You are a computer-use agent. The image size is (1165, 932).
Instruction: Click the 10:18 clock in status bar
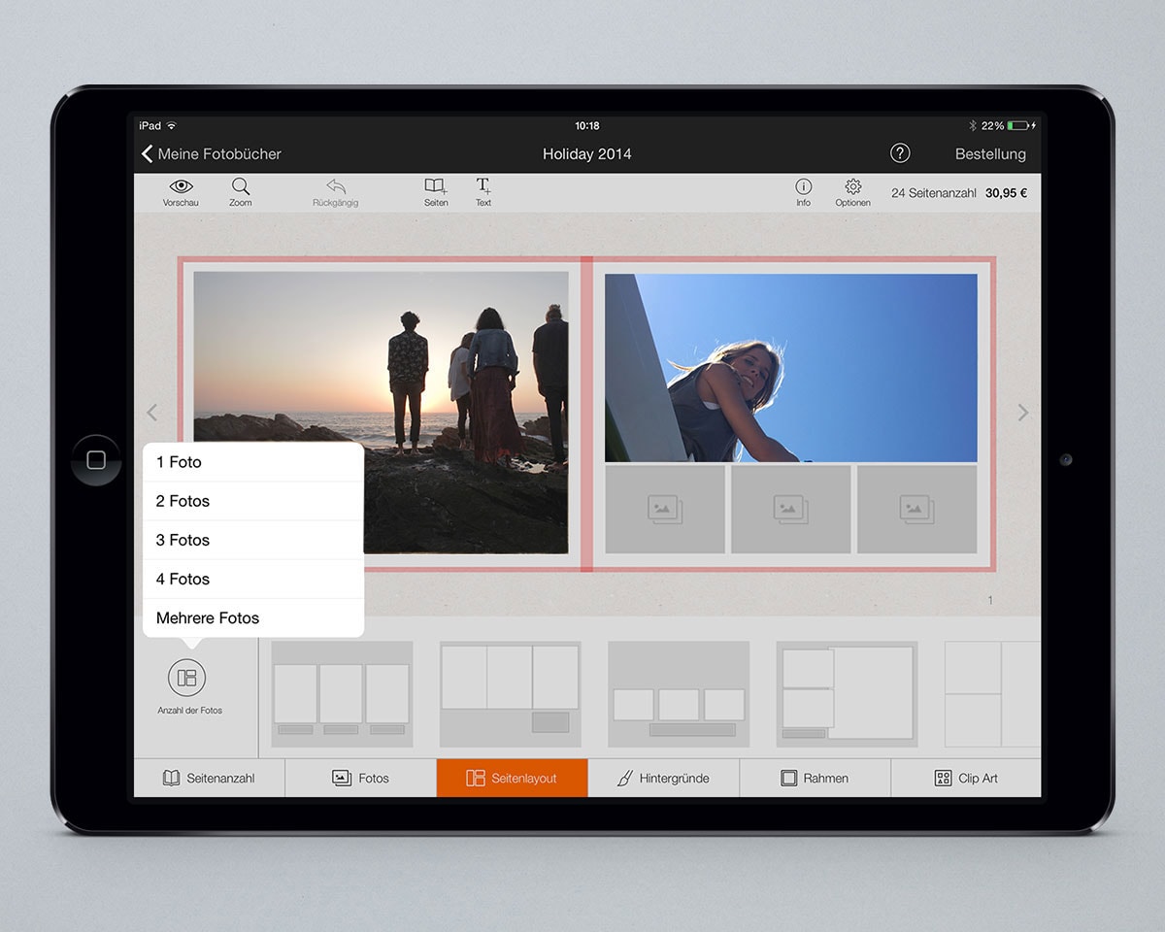tap(587, 125)
